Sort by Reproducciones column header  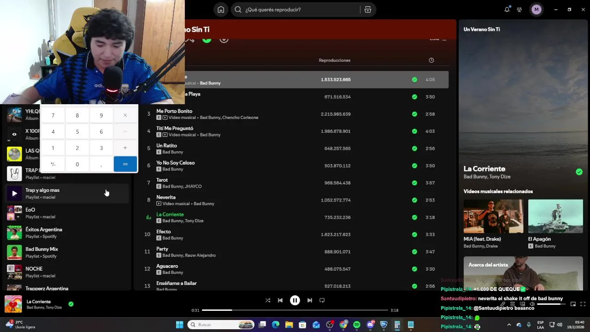(x=335, y=60)
